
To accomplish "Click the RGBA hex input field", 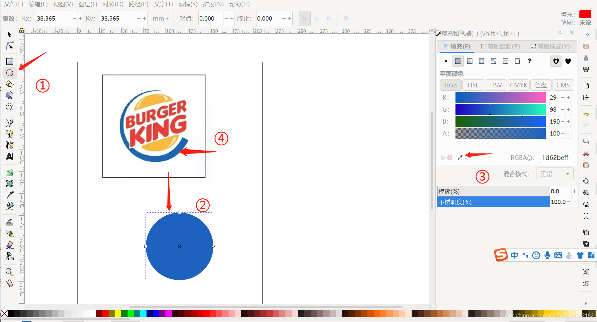I will point(556,158).
